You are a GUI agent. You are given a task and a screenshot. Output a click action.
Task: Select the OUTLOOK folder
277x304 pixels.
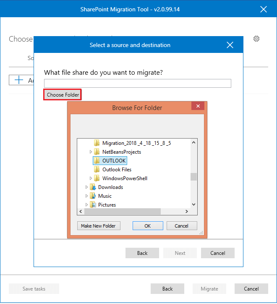(x=114, y=161)
